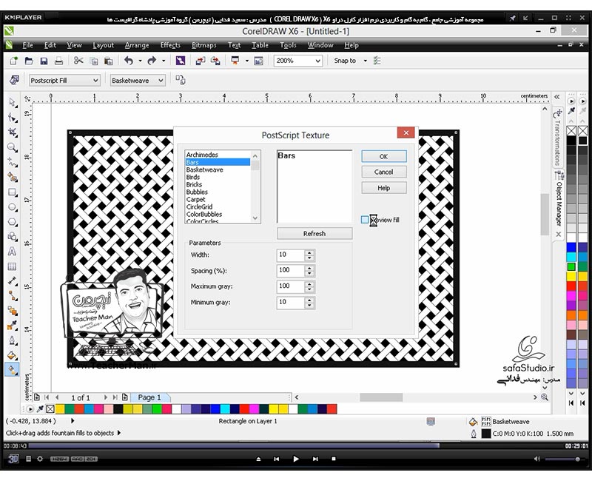Viewport: 592px width, 481px height.
Task: Select the Shape edit tool
Action: tap(13, 118)
